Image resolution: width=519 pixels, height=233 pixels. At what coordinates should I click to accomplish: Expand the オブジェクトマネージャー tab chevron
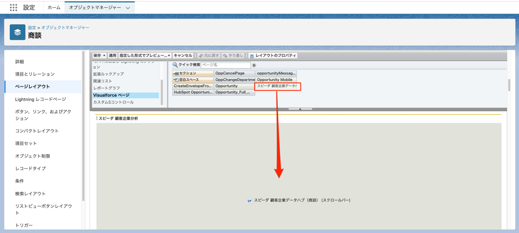(x=128, y=8)
